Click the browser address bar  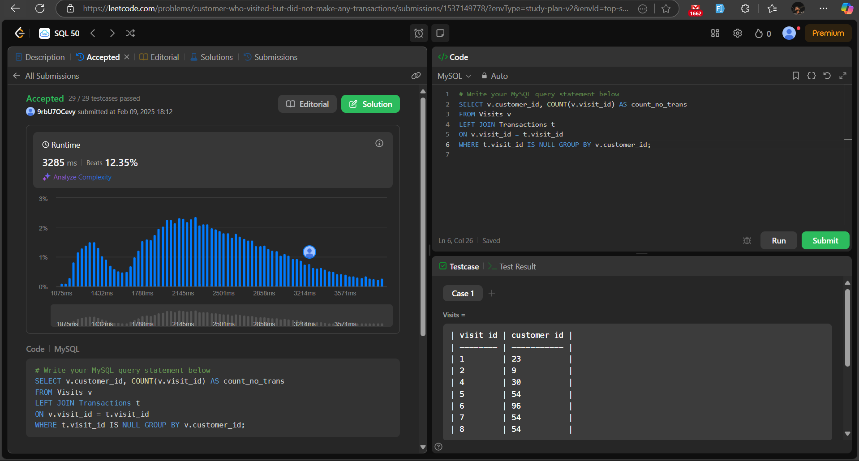pos(355,9)
